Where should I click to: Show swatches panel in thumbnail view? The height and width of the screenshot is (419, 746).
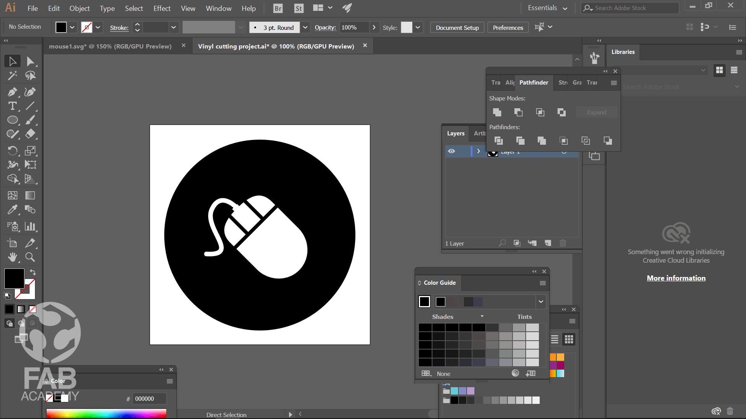569,339
